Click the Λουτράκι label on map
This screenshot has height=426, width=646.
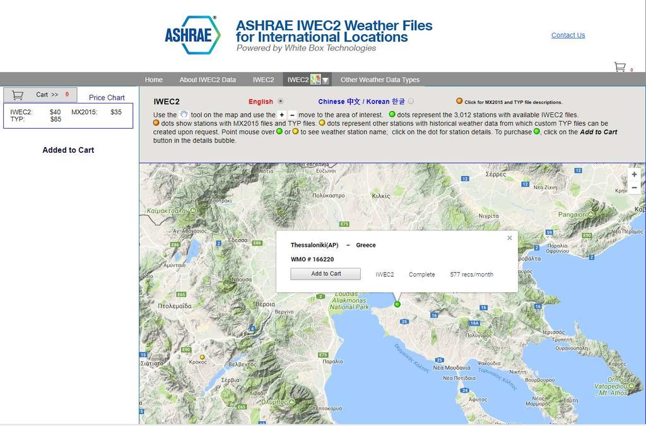(x=220, y=201)
